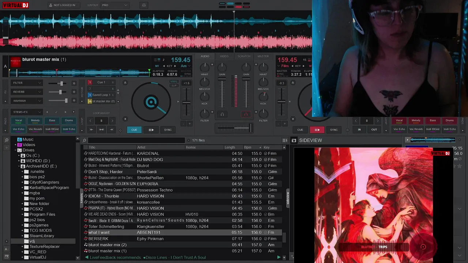Open the STEMS+FX pads page dropdown
The height and width of the screenshot is (263, 468).
(x=27, y=112)
